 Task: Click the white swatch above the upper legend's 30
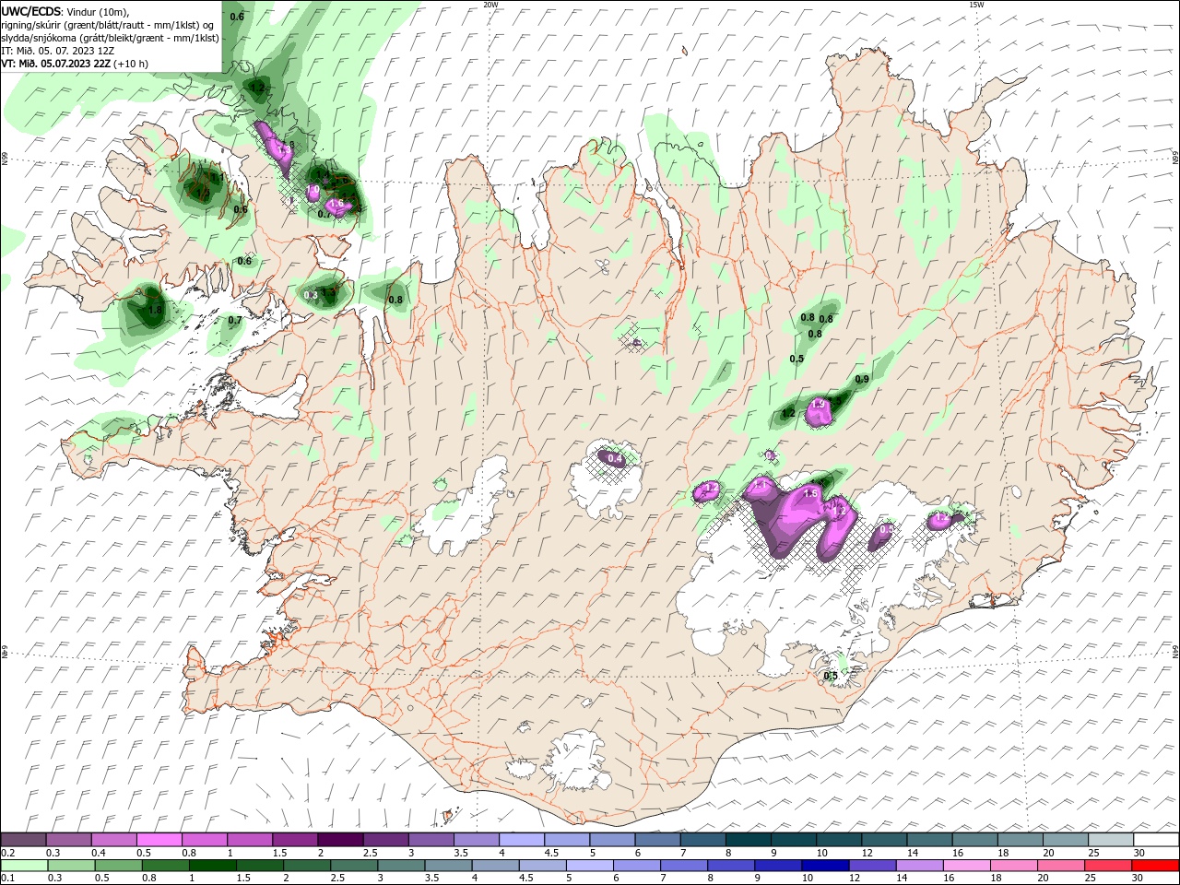(x=1156, y=840)
